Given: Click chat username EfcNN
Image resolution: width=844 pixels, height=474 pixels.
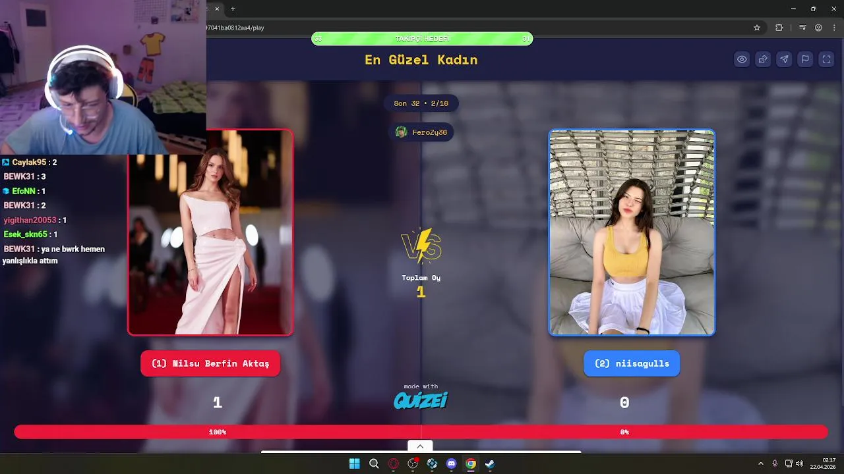Looking at the screenshot, I should coord(23,192).
